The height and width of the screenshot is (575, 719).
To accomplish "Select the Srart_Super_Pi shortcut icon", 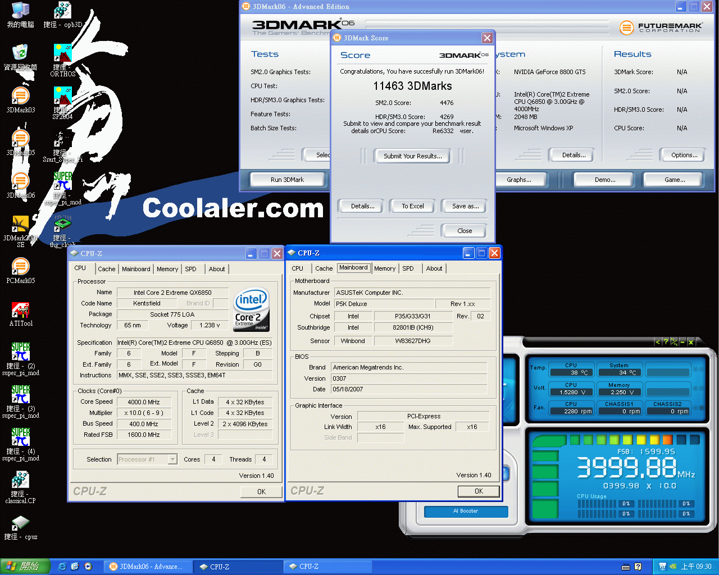I will coord(63,146).
